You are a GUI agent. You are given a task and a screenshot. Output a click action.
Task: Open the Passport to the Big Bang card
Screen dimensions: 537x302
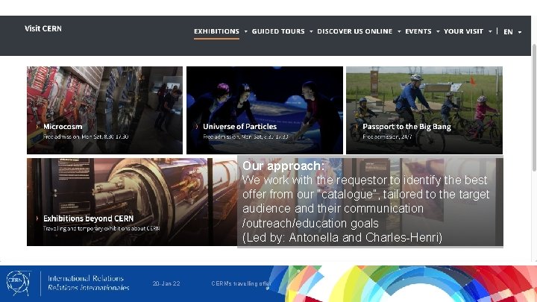click(424, 110)
